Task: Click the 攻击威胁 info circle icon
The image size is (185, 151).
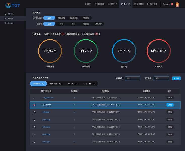Action: pyautogui.click(x=6, y=23)
